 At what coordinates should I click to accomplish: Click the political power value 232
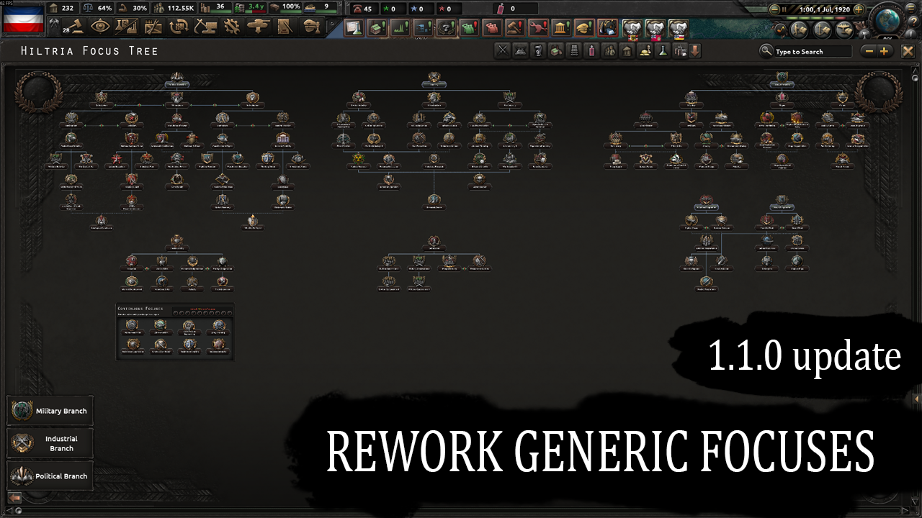click(68, 8)
